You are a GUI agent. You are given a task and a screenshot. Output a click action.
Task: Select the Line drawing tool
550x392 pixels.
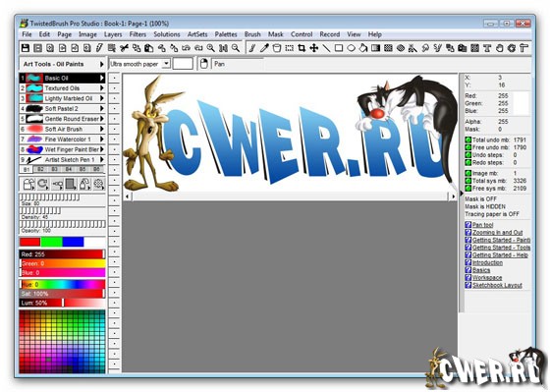tap(326, 48)
